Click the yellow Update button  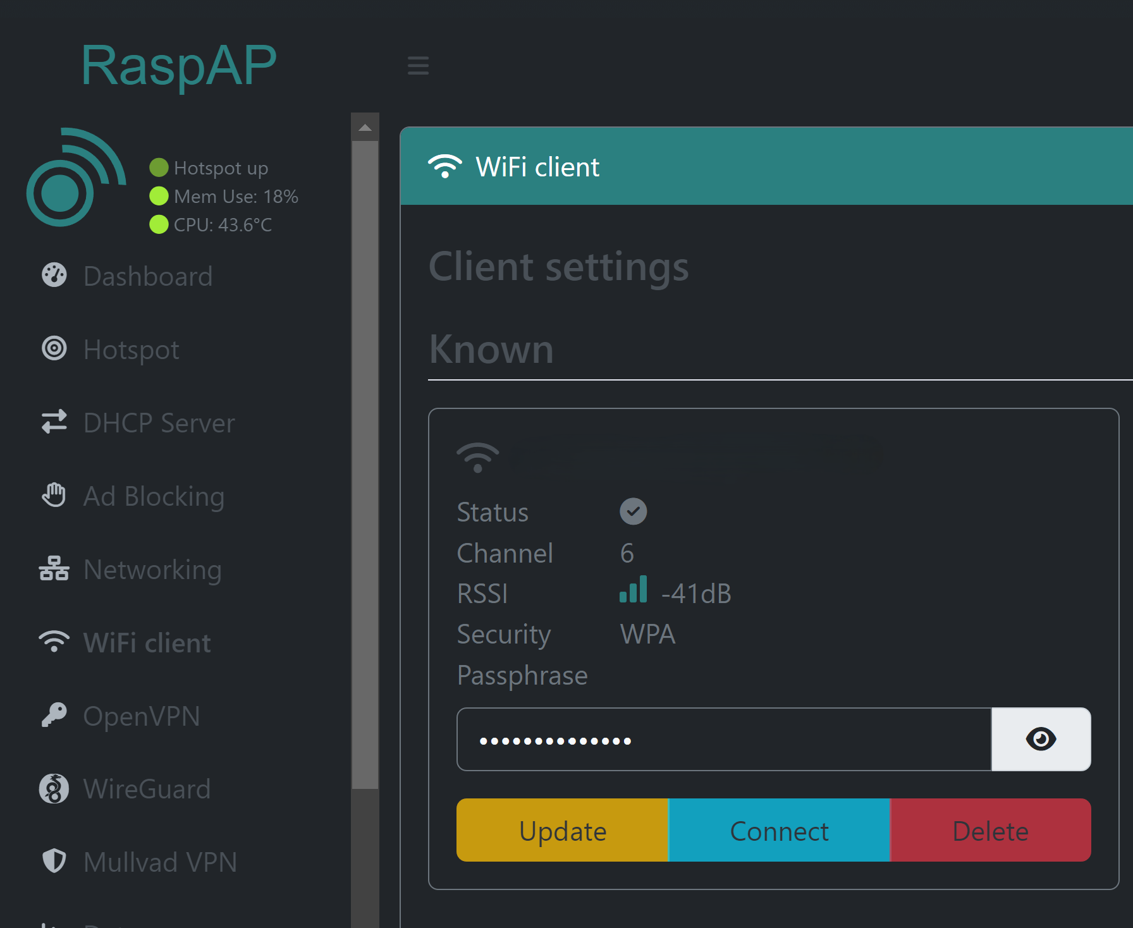coord(563,830)
